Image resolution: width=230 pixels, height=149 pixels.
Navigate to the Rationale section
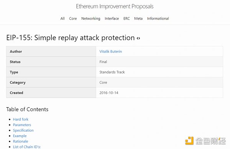(x=21, y=141)
